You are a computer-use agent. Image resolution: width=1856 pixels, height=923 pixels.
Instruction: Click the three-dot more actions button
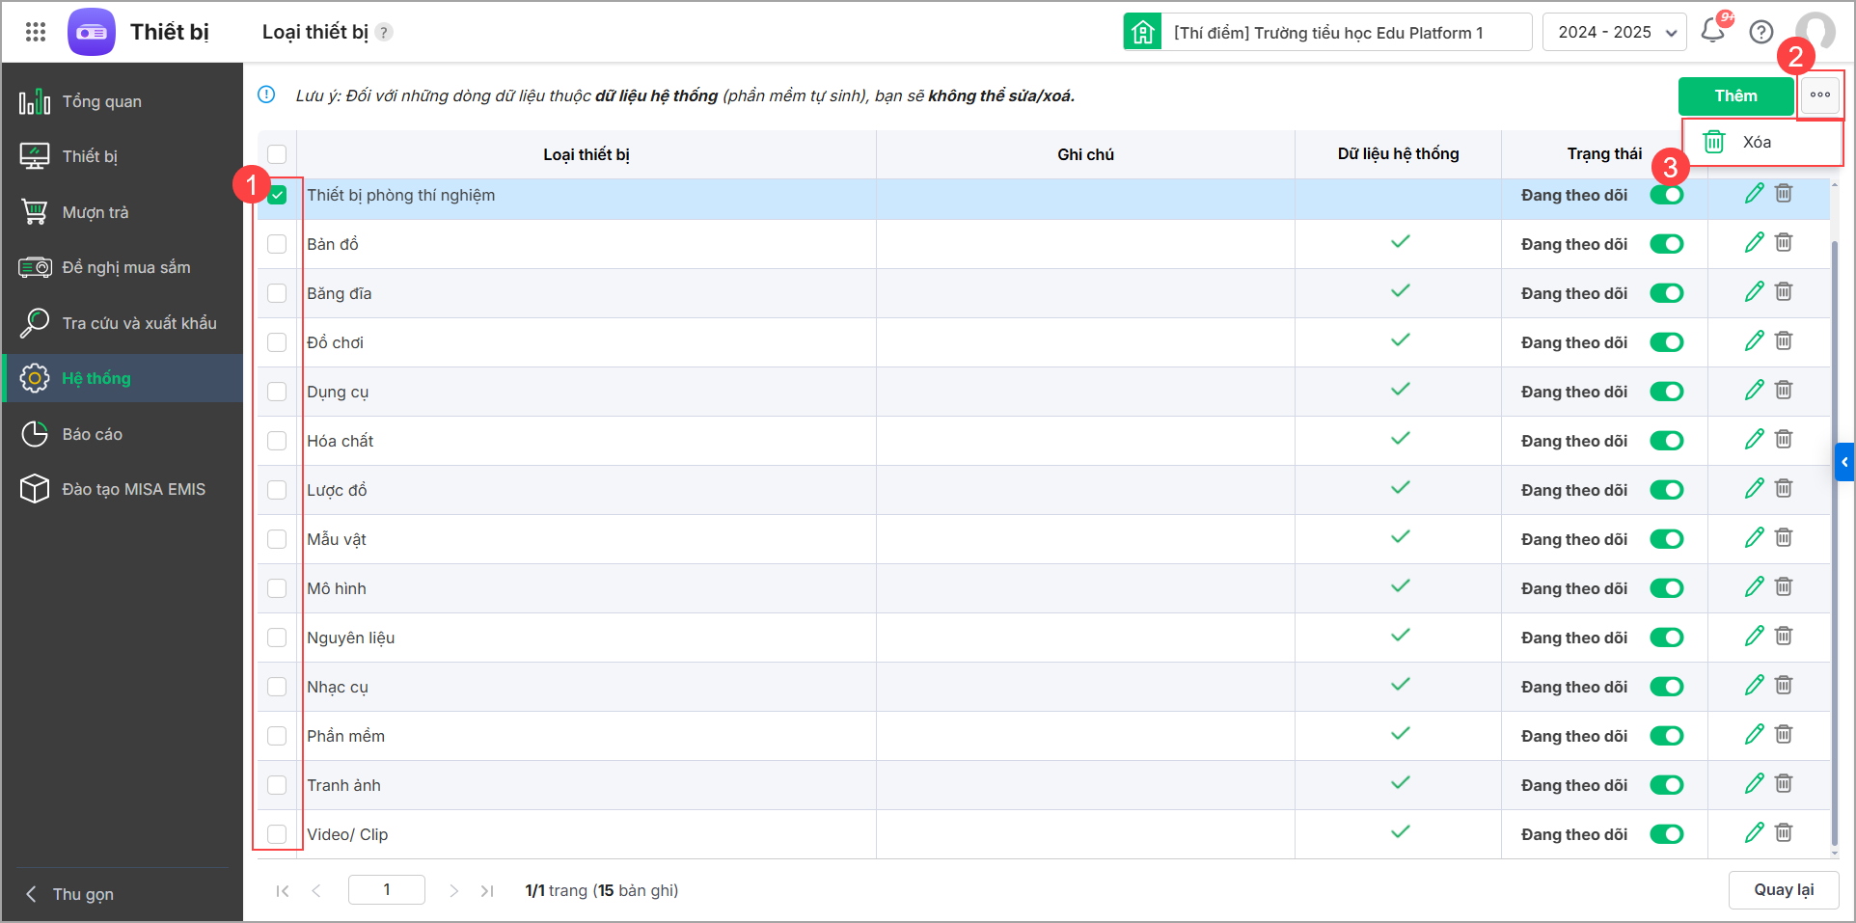click(1820, 95)
